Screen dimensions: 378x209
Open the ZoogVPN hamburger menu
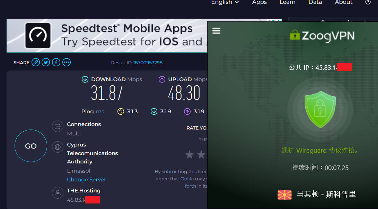tap(216, 31)
